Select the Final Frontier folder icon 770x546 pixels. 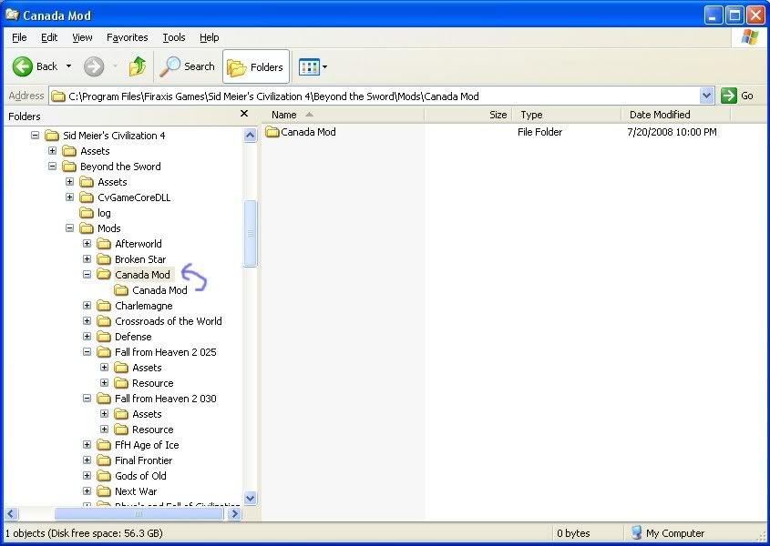click(104, 460)
